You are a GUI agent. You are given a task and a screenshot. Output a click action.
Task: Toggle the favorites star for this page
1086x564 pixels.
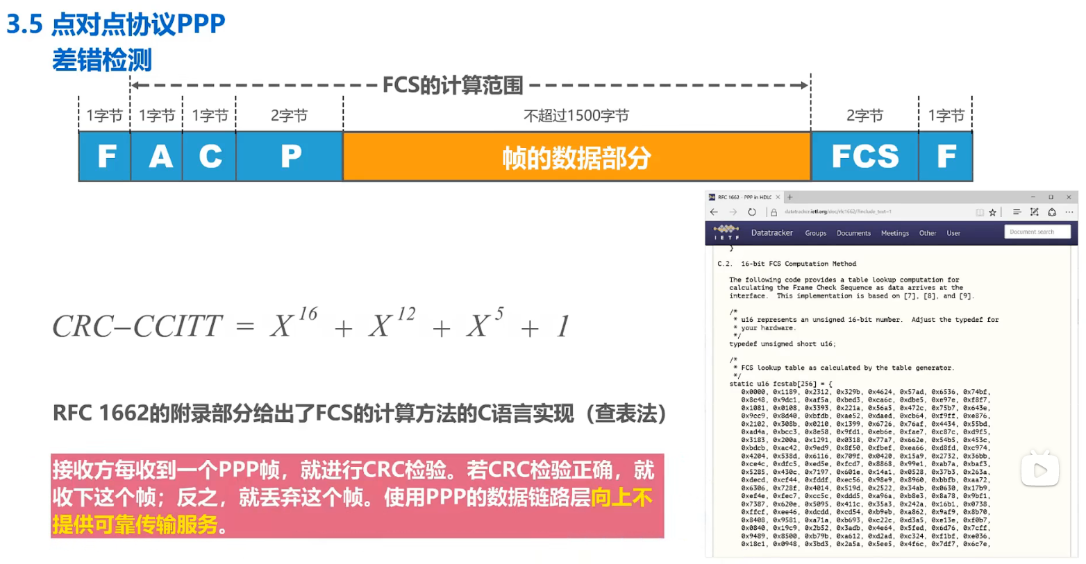992,212
